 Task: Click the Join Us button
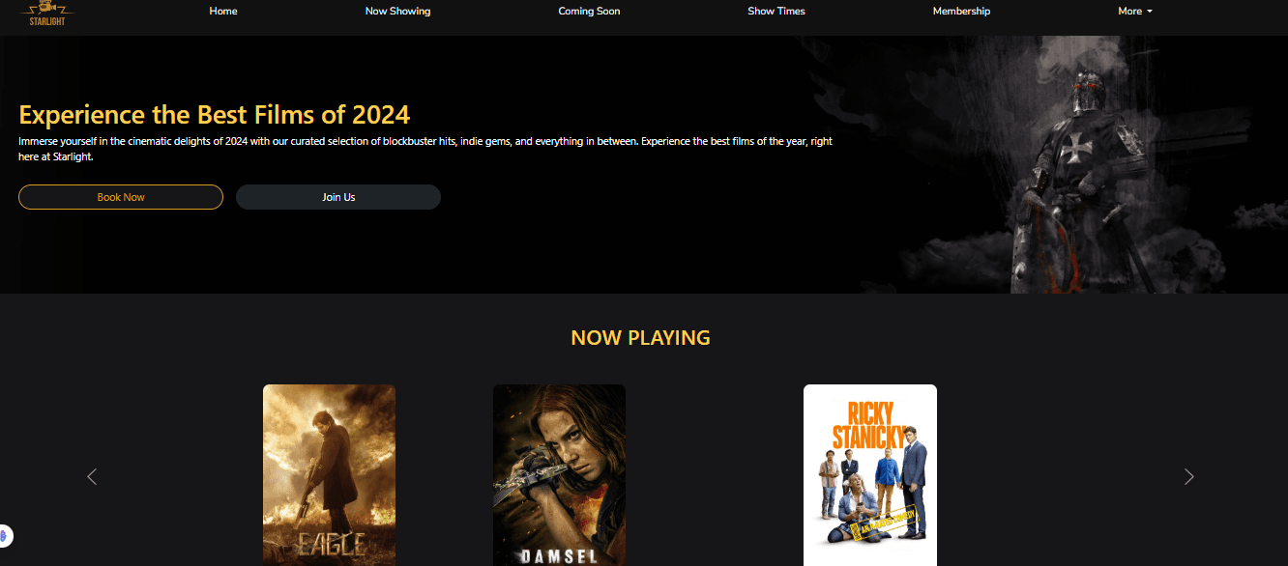[x=338, y=197]
